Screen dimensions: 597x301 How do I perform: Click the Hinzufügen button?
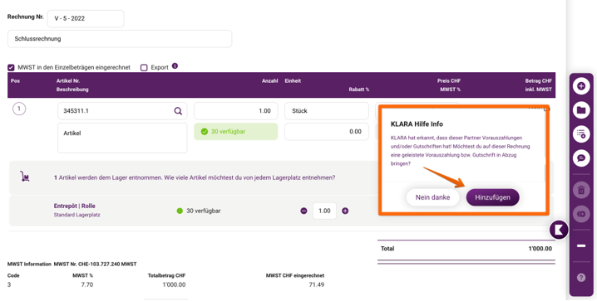[492, 197]
